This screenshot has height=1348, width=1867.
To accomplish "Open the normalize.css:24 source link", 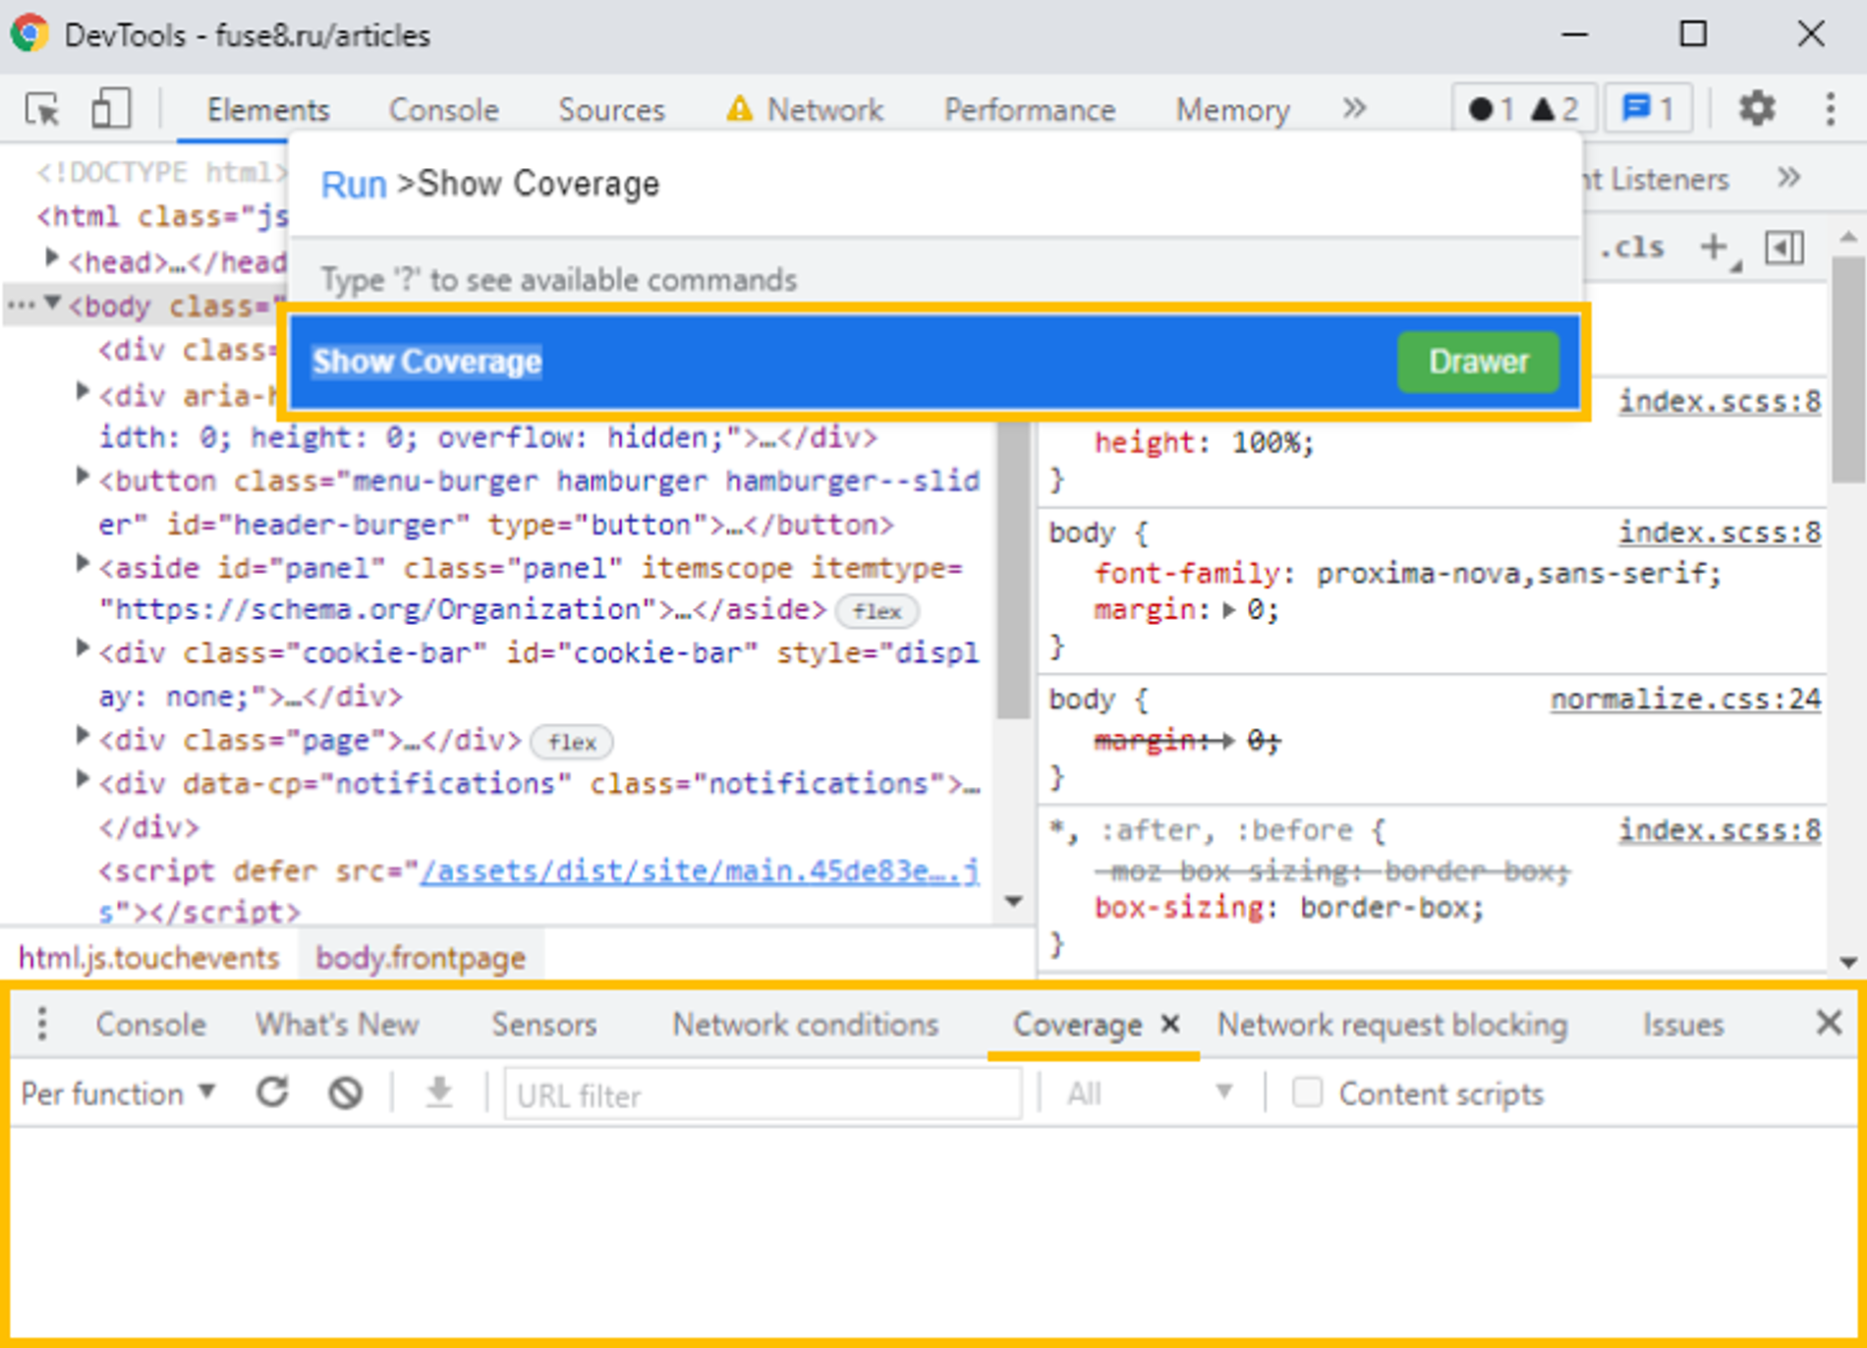I will pyautogui.click(x=1684, y=699).
